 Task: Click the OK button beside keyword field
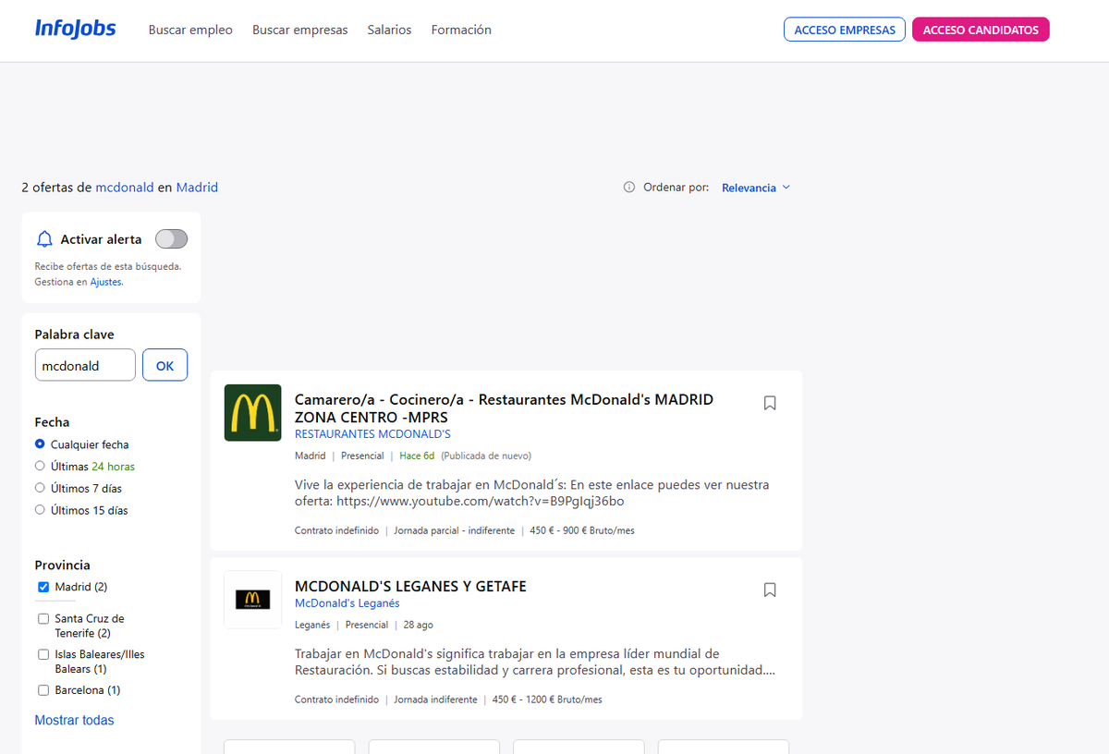pos(165,365)
